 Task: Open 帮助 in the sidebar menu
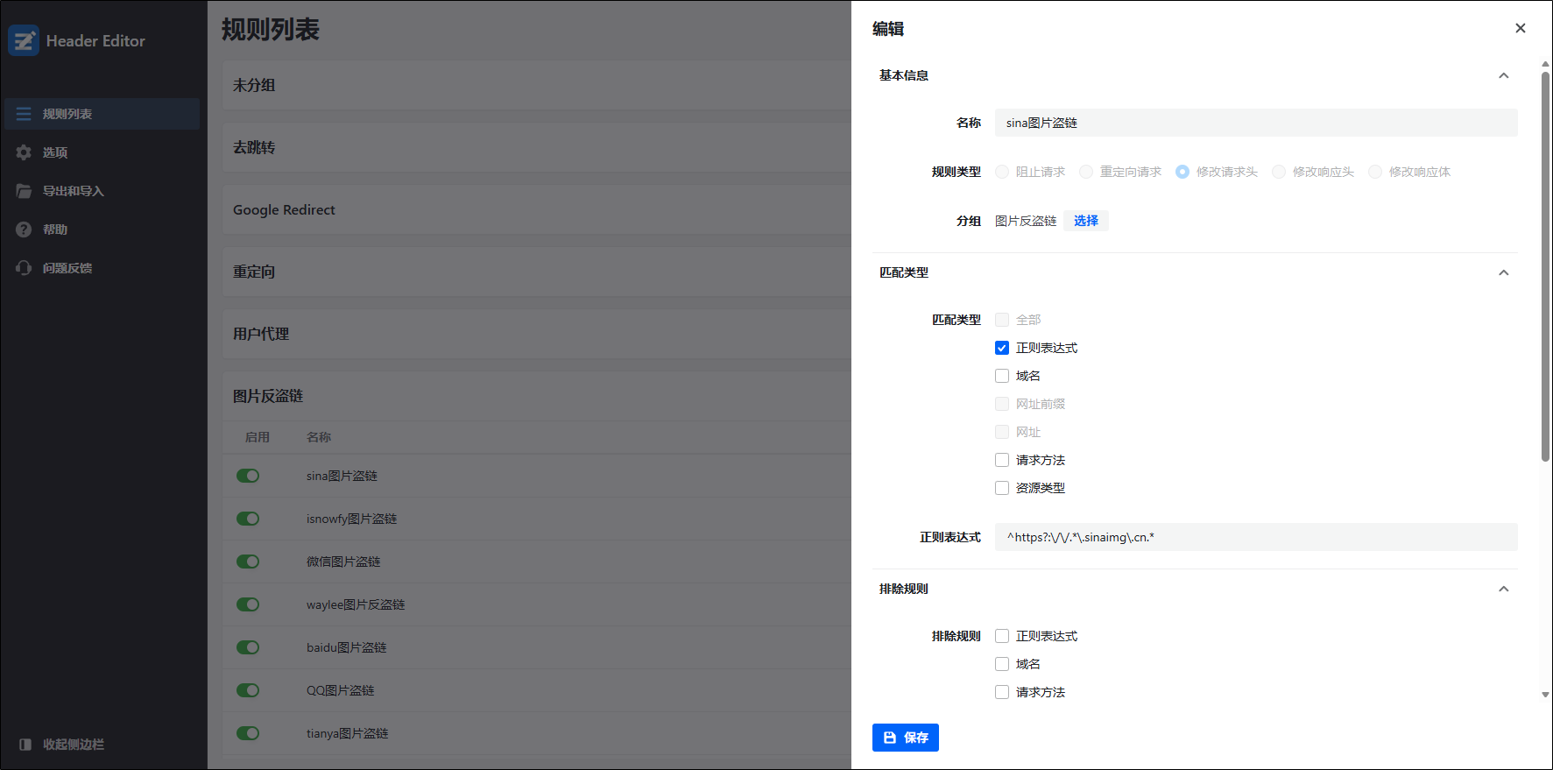click(102, 230)
